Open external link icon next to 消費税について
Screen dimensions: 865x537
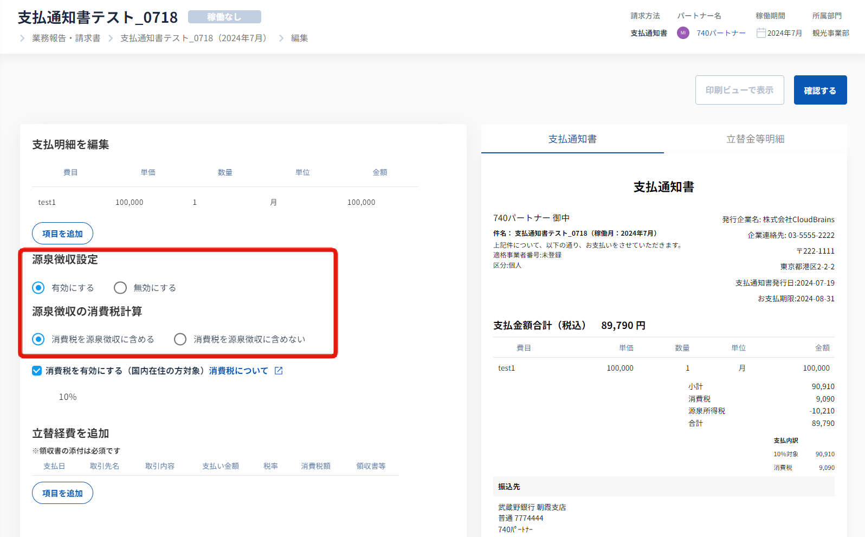tap(279, 371)
